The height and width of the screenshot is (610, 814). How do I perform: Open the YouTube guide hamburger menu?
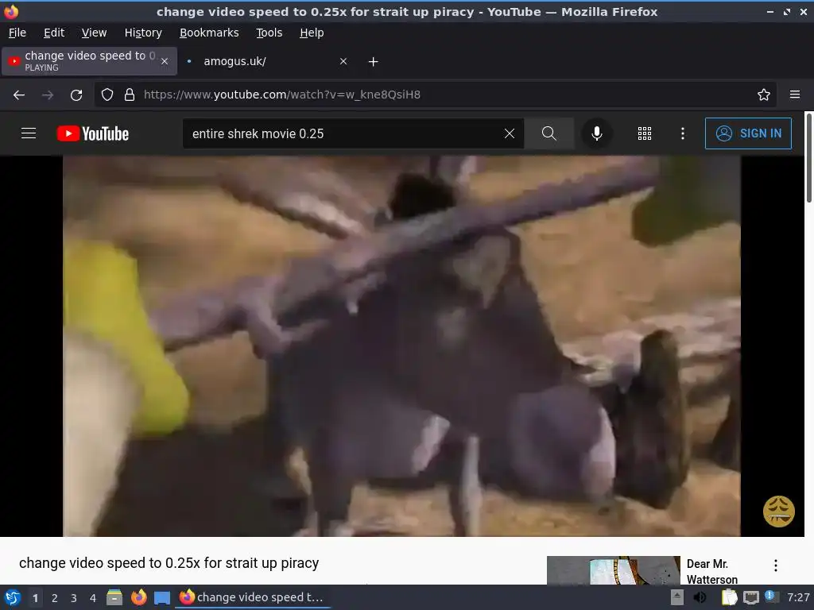click(x=29, y=133)
